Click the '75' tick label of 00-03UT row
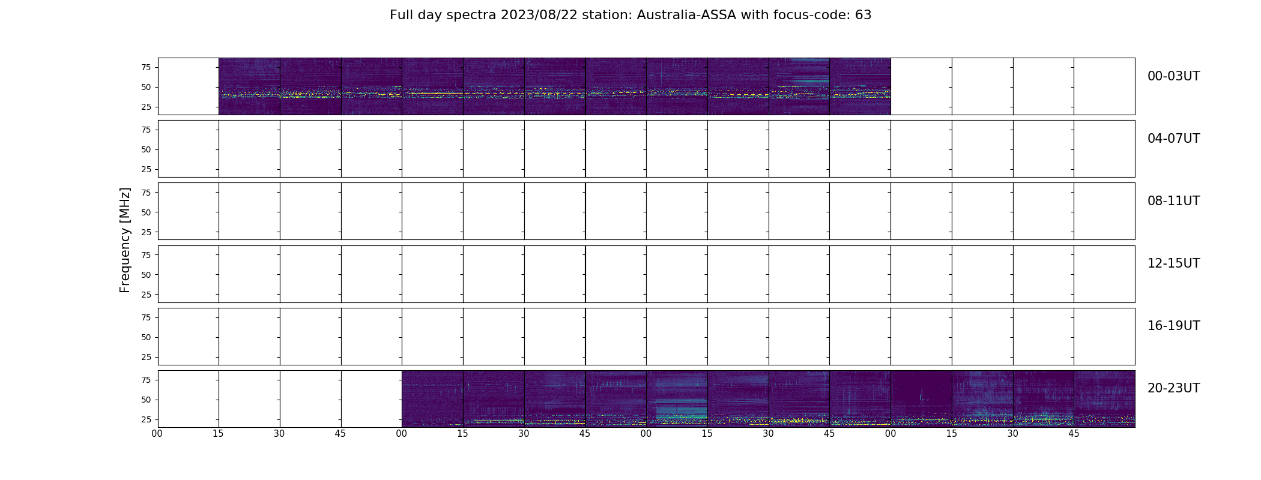Screen dimensions: 1261x480 coord(146,67)
